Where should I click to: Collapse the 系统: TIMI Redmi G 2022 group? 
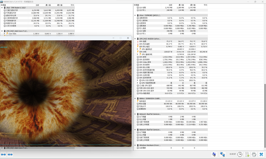pos(2,8)
